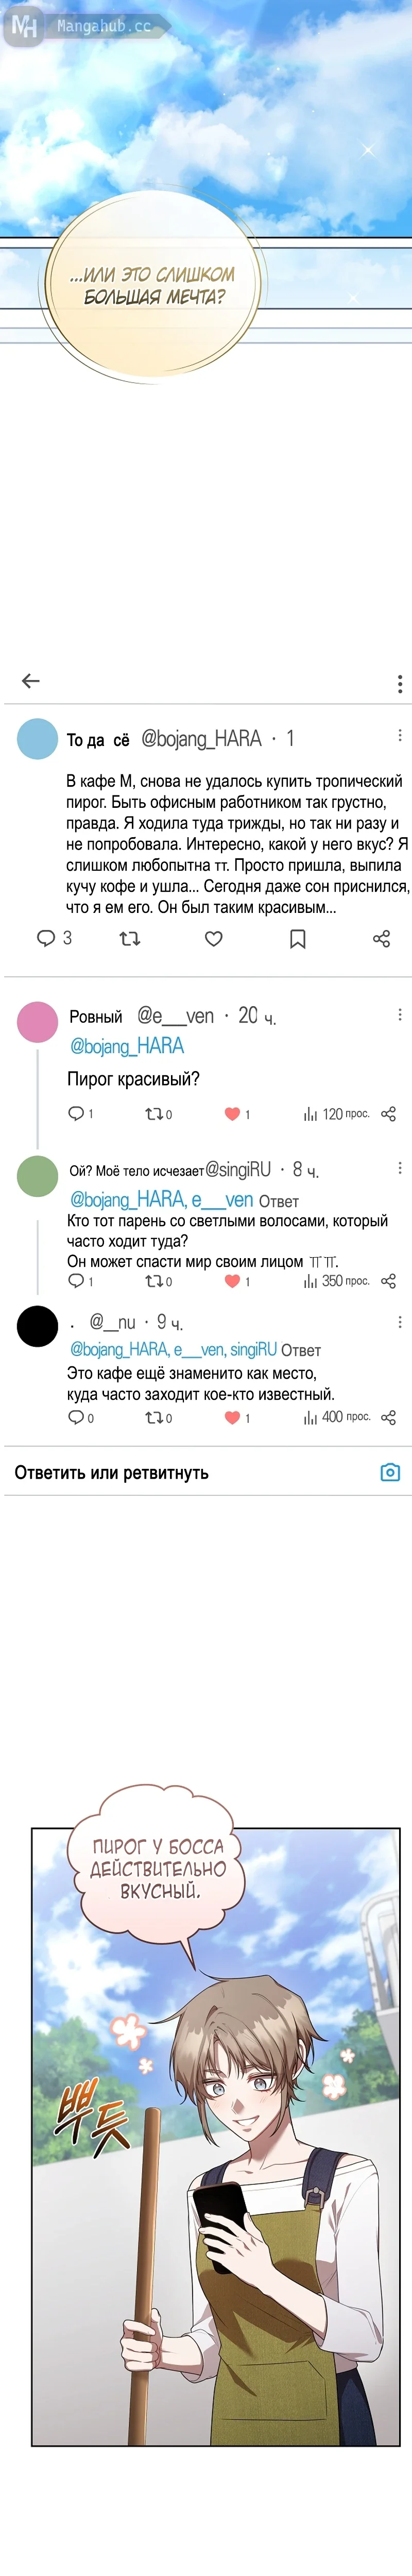Click the Mangahub.cc logo watermark
Screen dimensions: 412x2576
coord(80,26)
